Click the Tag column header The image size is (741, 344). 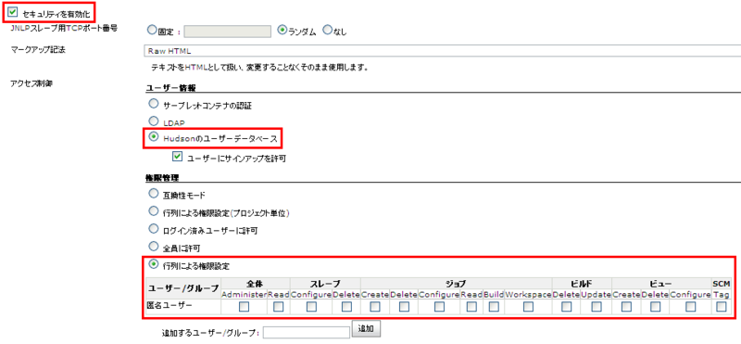click(x=722, y=294)
